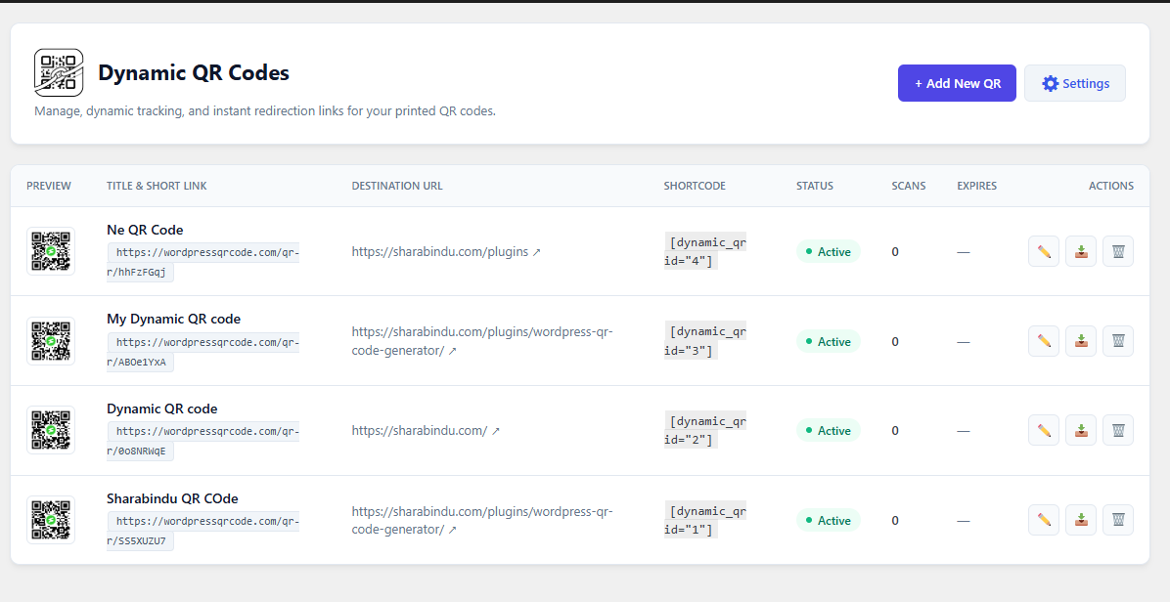Open the My Dynamic QR code preview thumbnail

pyautogui.click(x=51, y=341)
